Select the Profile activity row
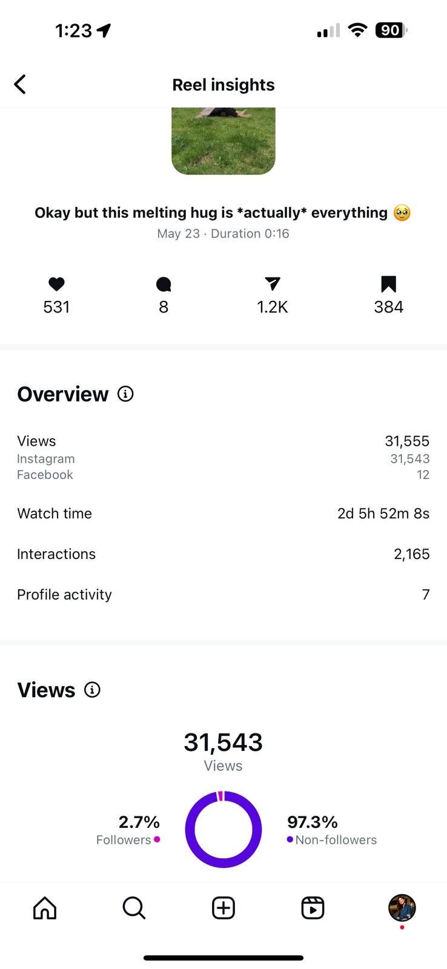This screenshot has width=447, height=969. [x=223, y=595]
